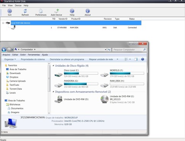185x141 pixels.
Task: Show more toolbar commands via chevron
Action: point(118,59)
